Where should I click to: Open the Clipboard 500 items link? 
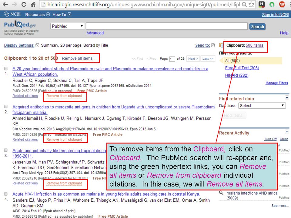click(x=254, y=45)
